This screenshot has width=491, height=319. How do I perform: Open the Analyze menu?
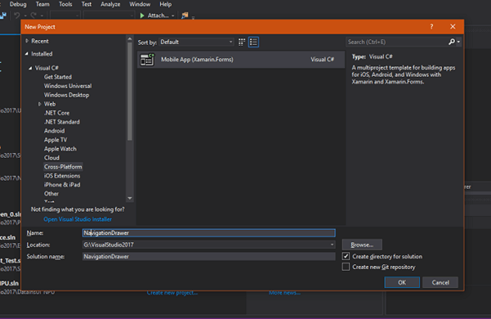(110, 4)
